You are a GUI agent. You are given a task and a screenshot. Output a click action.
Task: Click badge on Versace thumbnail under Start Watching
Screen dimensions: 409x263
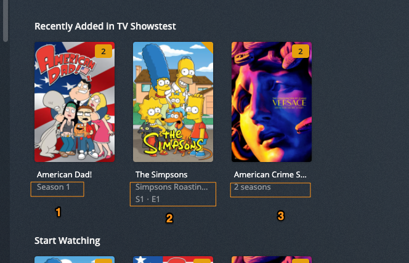click(301, 261)
